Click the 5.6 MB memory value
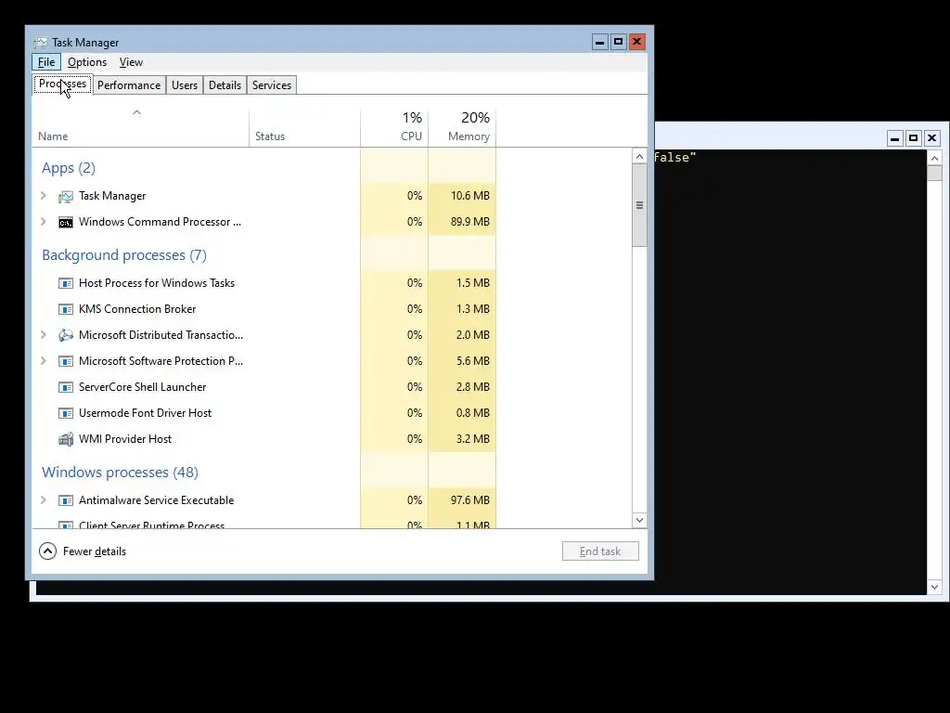 click(x=473, y=361)
